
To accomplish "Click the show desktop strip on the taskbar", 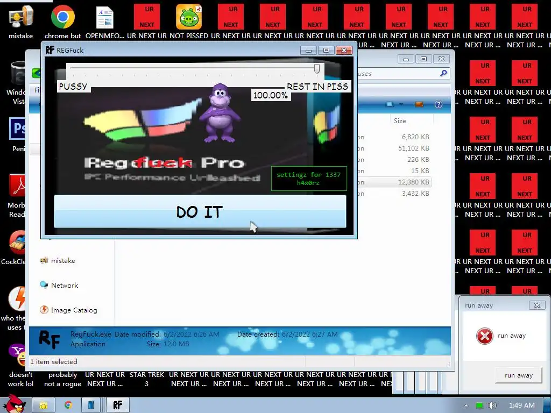I will point(547,405).
